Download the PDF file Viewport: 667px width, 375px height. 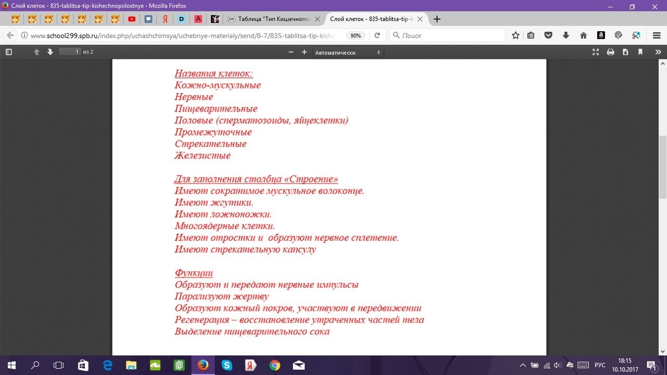click(x=625, y=52)
